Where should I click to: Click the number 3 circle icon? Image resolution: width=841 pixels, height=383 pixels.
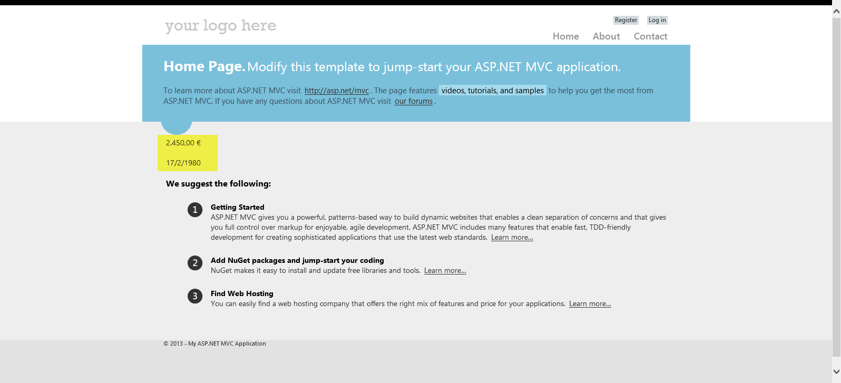[195, 296]
